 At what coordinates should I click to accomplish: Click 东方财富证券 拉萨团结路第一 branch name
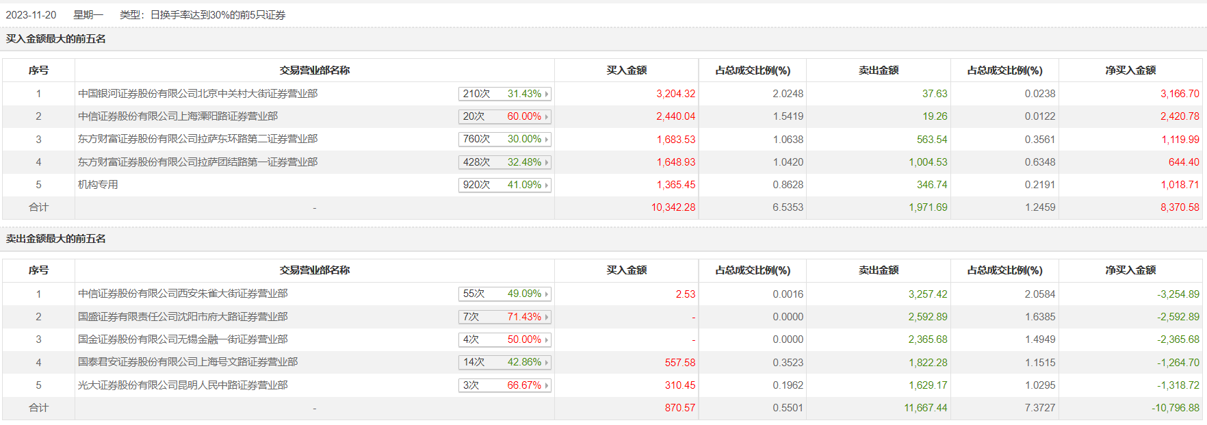click(x=198, y=162)
